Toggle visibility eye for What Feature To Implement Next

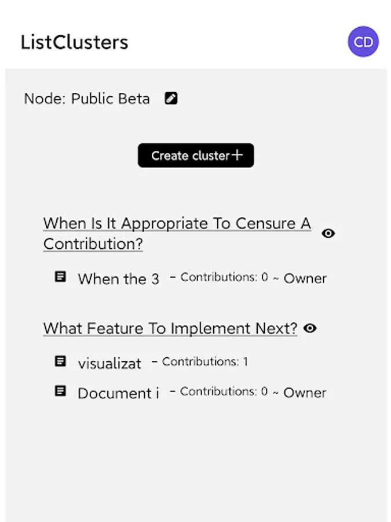(310, 328)
